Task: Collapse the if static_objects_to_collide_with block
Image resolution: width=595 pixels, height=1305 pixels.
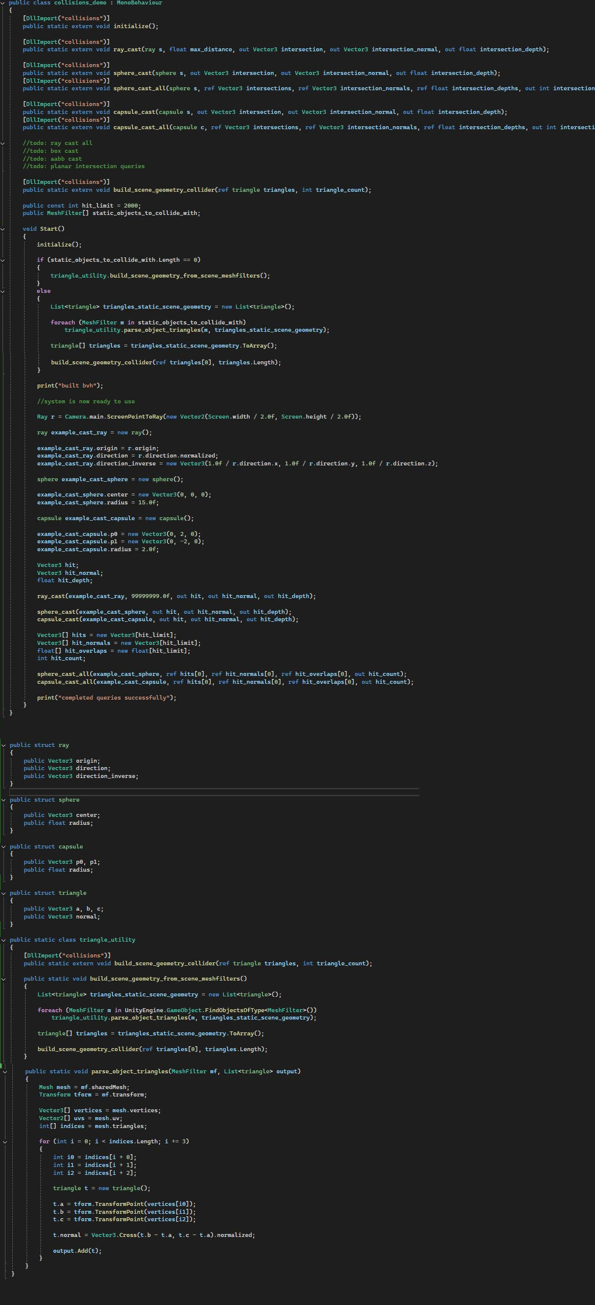Action: click(x=3, y=260)
